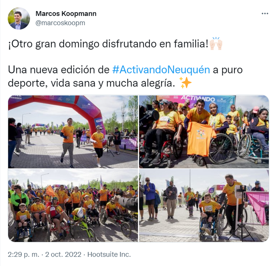Screen dimensions: 277x266
Task: Open the Hootsuite Inc. source link
Action: tap(109, 254)
